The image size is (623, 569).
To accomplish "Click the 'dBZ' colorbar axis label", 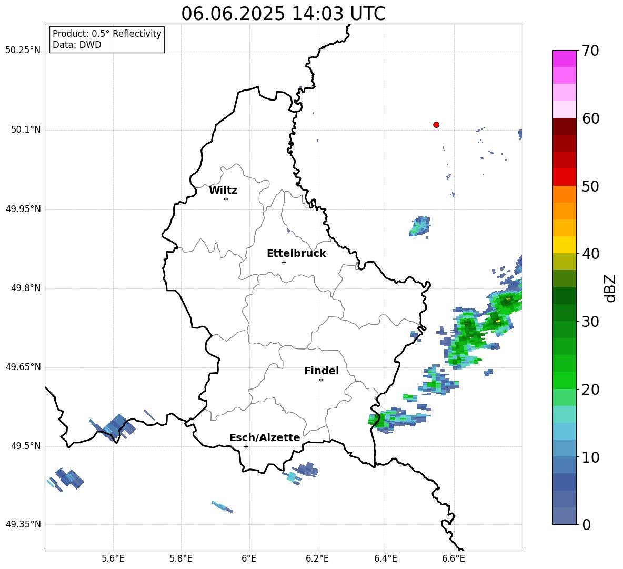I will (611, 288).
